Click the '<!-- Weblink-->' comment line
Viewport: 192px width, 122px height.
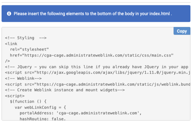pyautogui.click(x=23, y=78)
